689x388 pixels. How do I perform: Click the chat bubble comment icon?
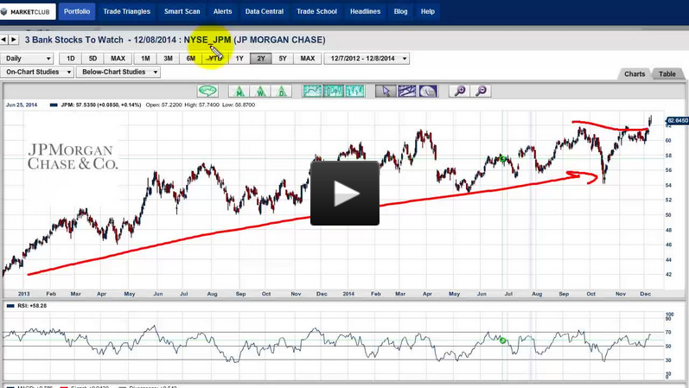[x=207, y=91]
